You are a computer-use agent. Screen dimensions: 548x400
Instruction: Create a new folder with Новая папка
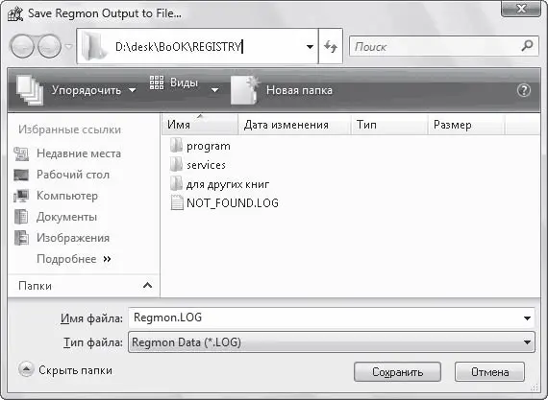[x=282, y=90]
